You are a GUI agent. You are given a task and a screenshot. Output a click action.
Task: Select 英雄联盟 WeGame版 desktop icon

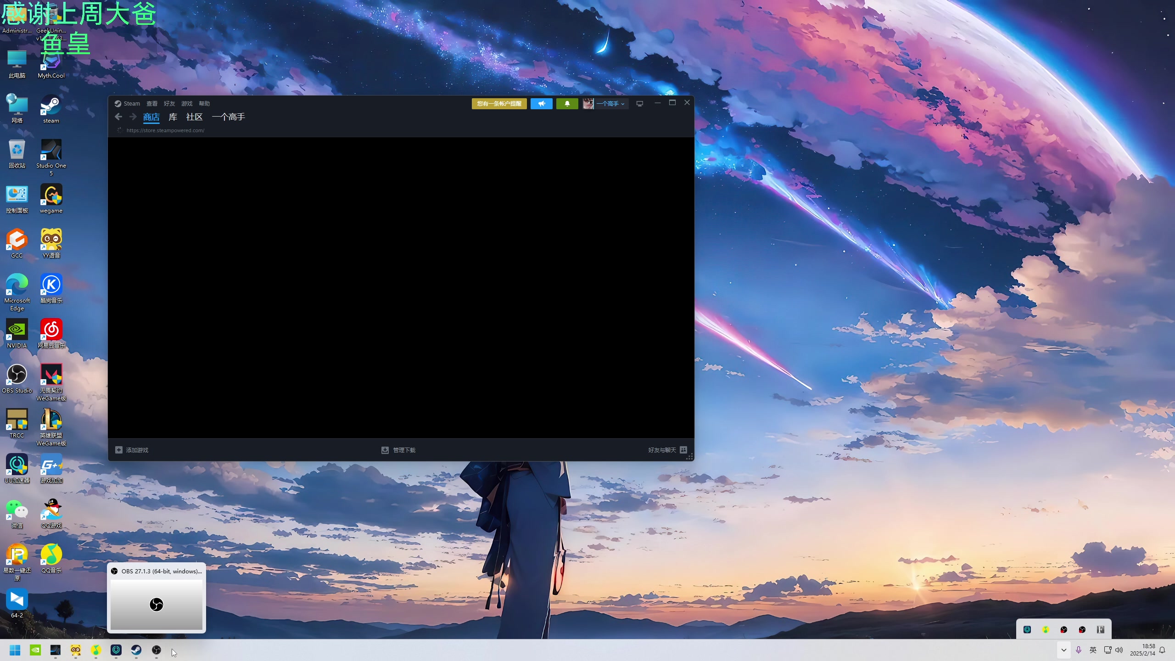[51, 428]
